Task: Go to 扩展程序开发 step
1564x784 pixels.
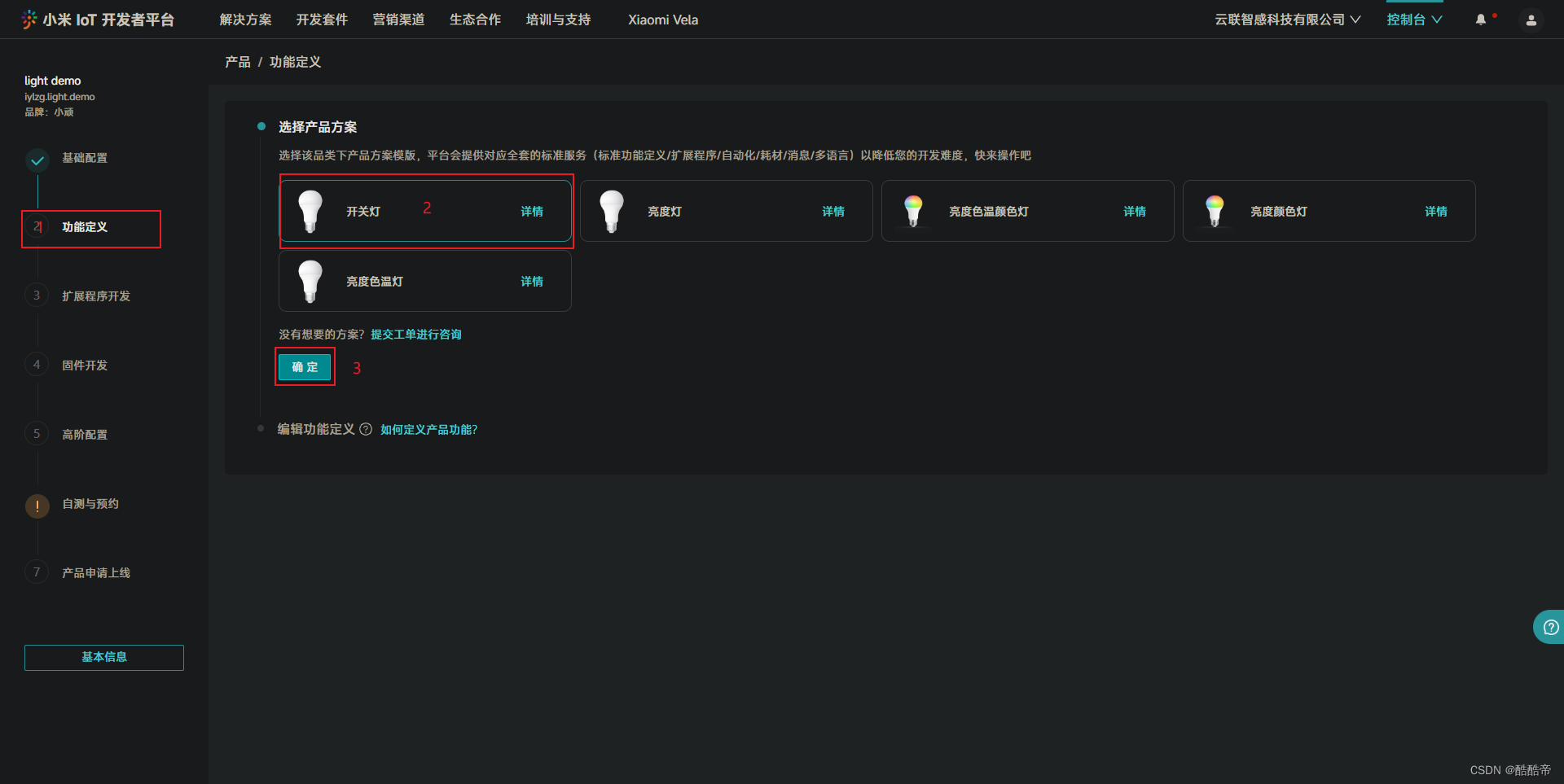Action: click(x=96, y=296)
